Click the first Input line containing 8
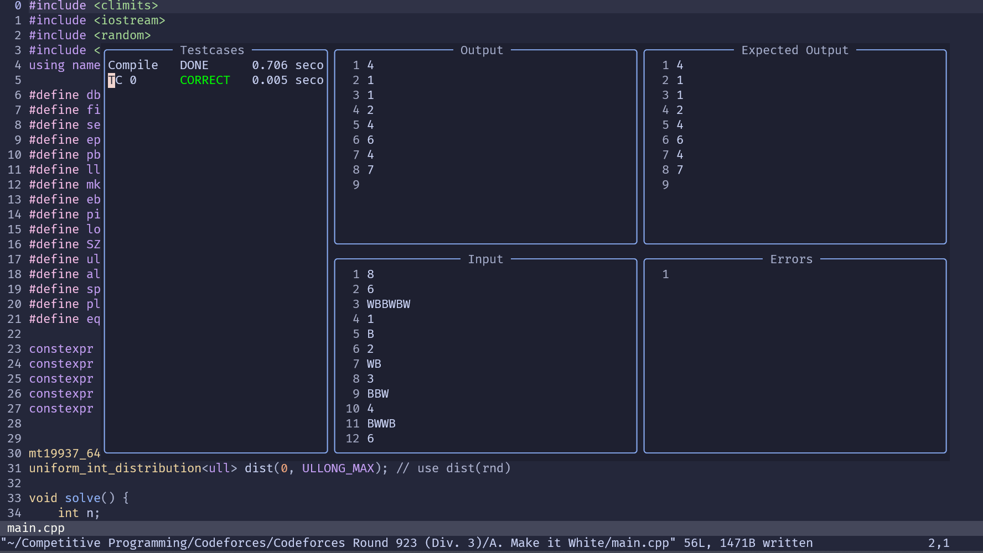Viewport: 983px width, 553px height. click(x=370, y=274)
